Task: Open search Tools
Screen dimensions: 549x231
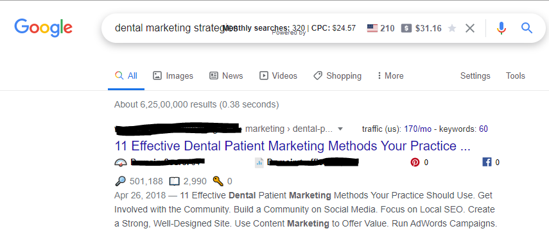Action: tap(516, 76)
